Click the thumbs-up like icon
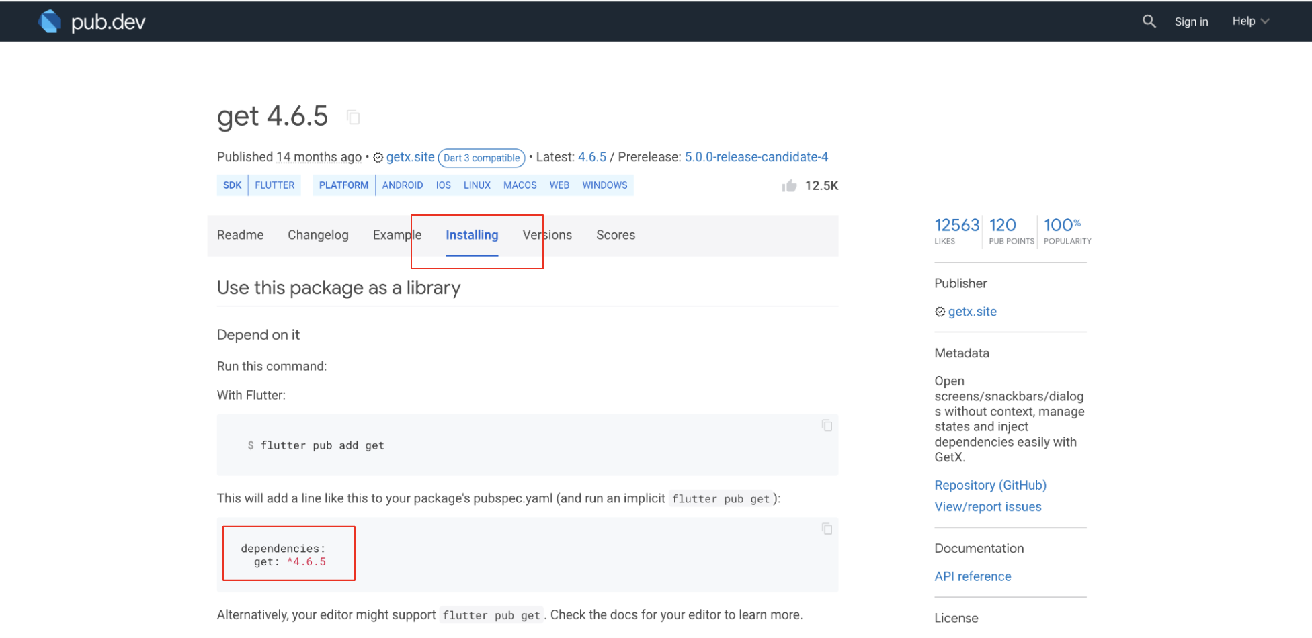The height and width of the screenshot is (638, 1312). click(789, 185)
